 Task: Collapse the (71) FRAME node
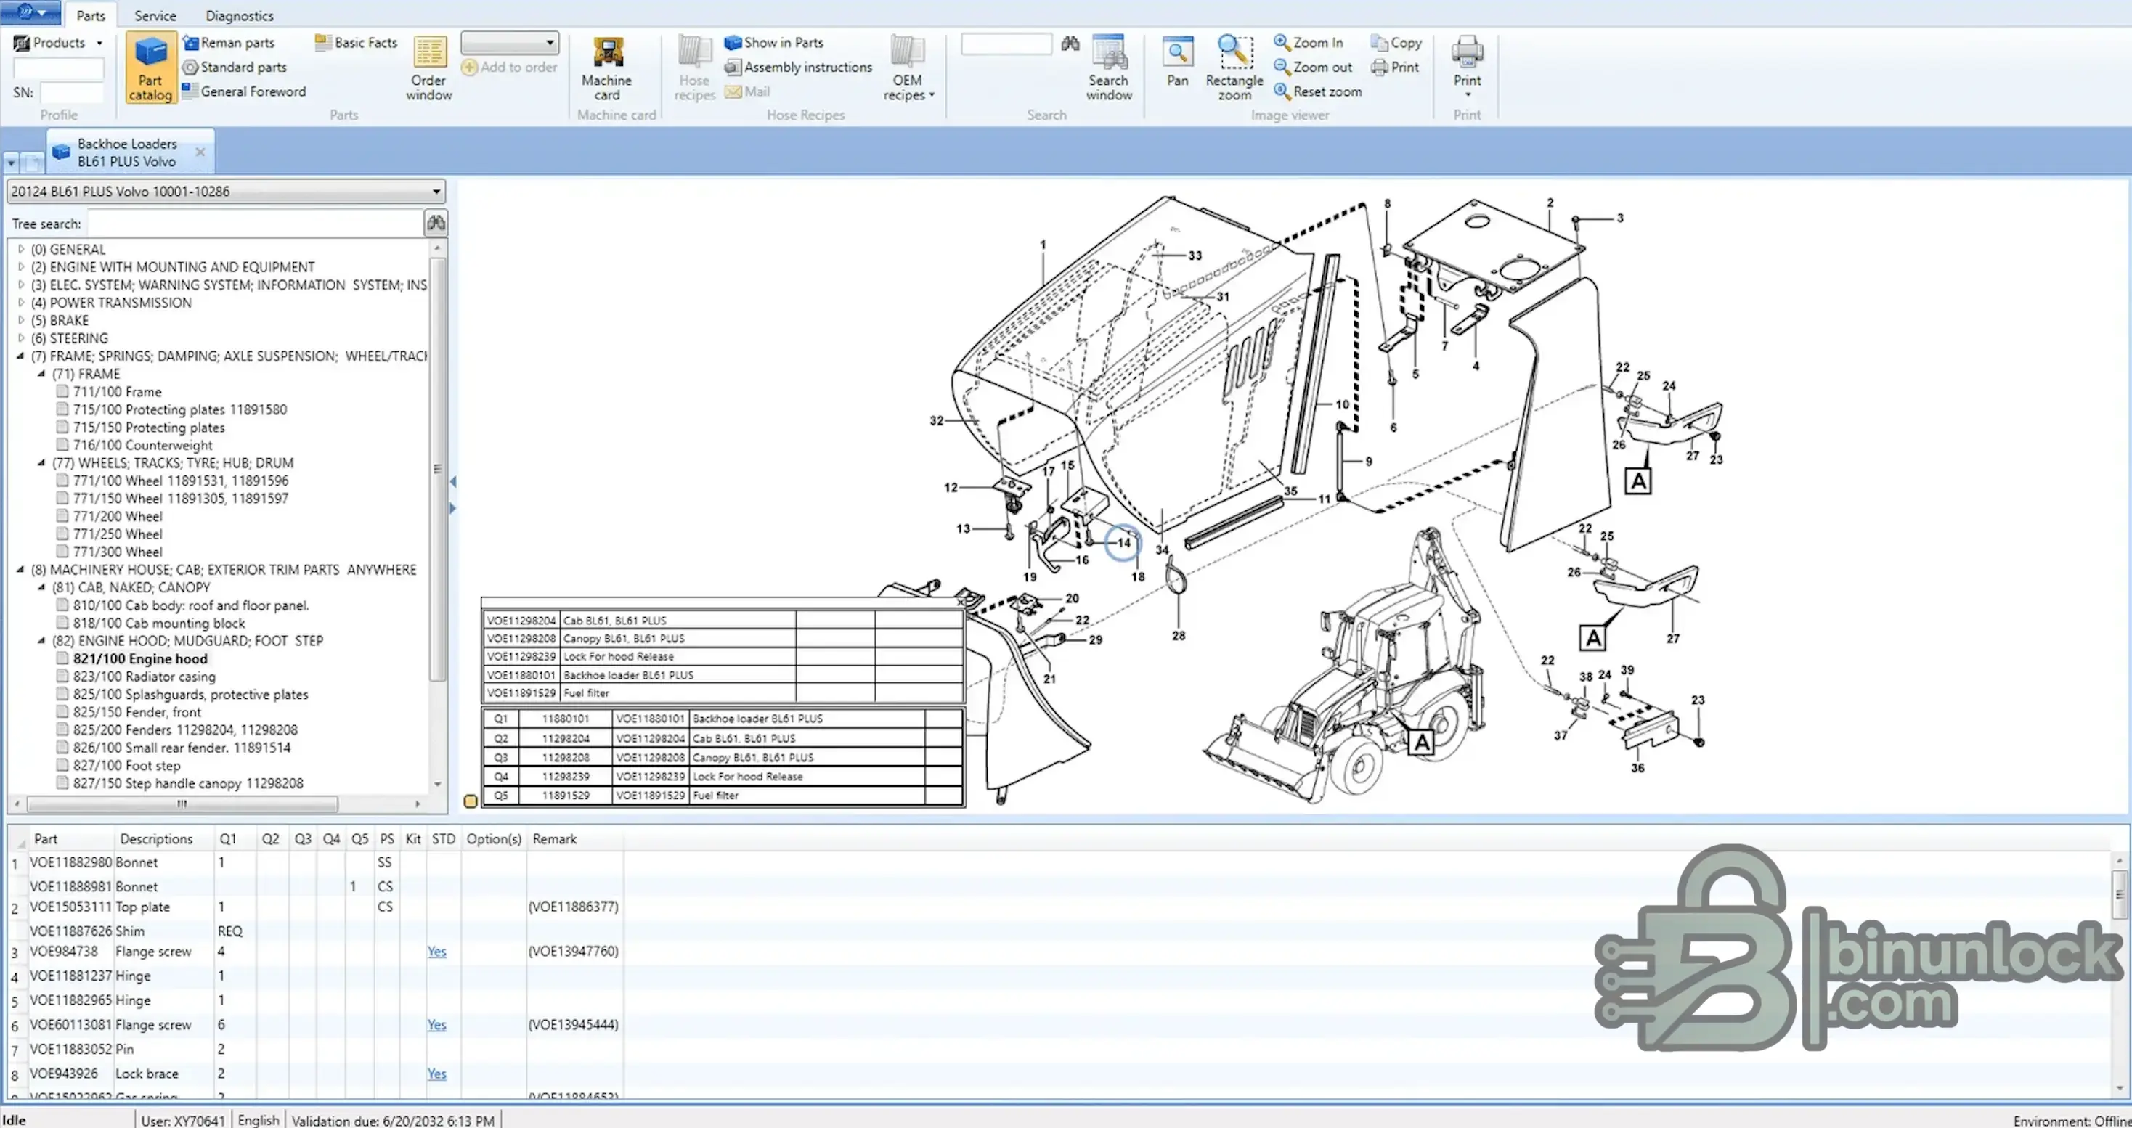41,373
